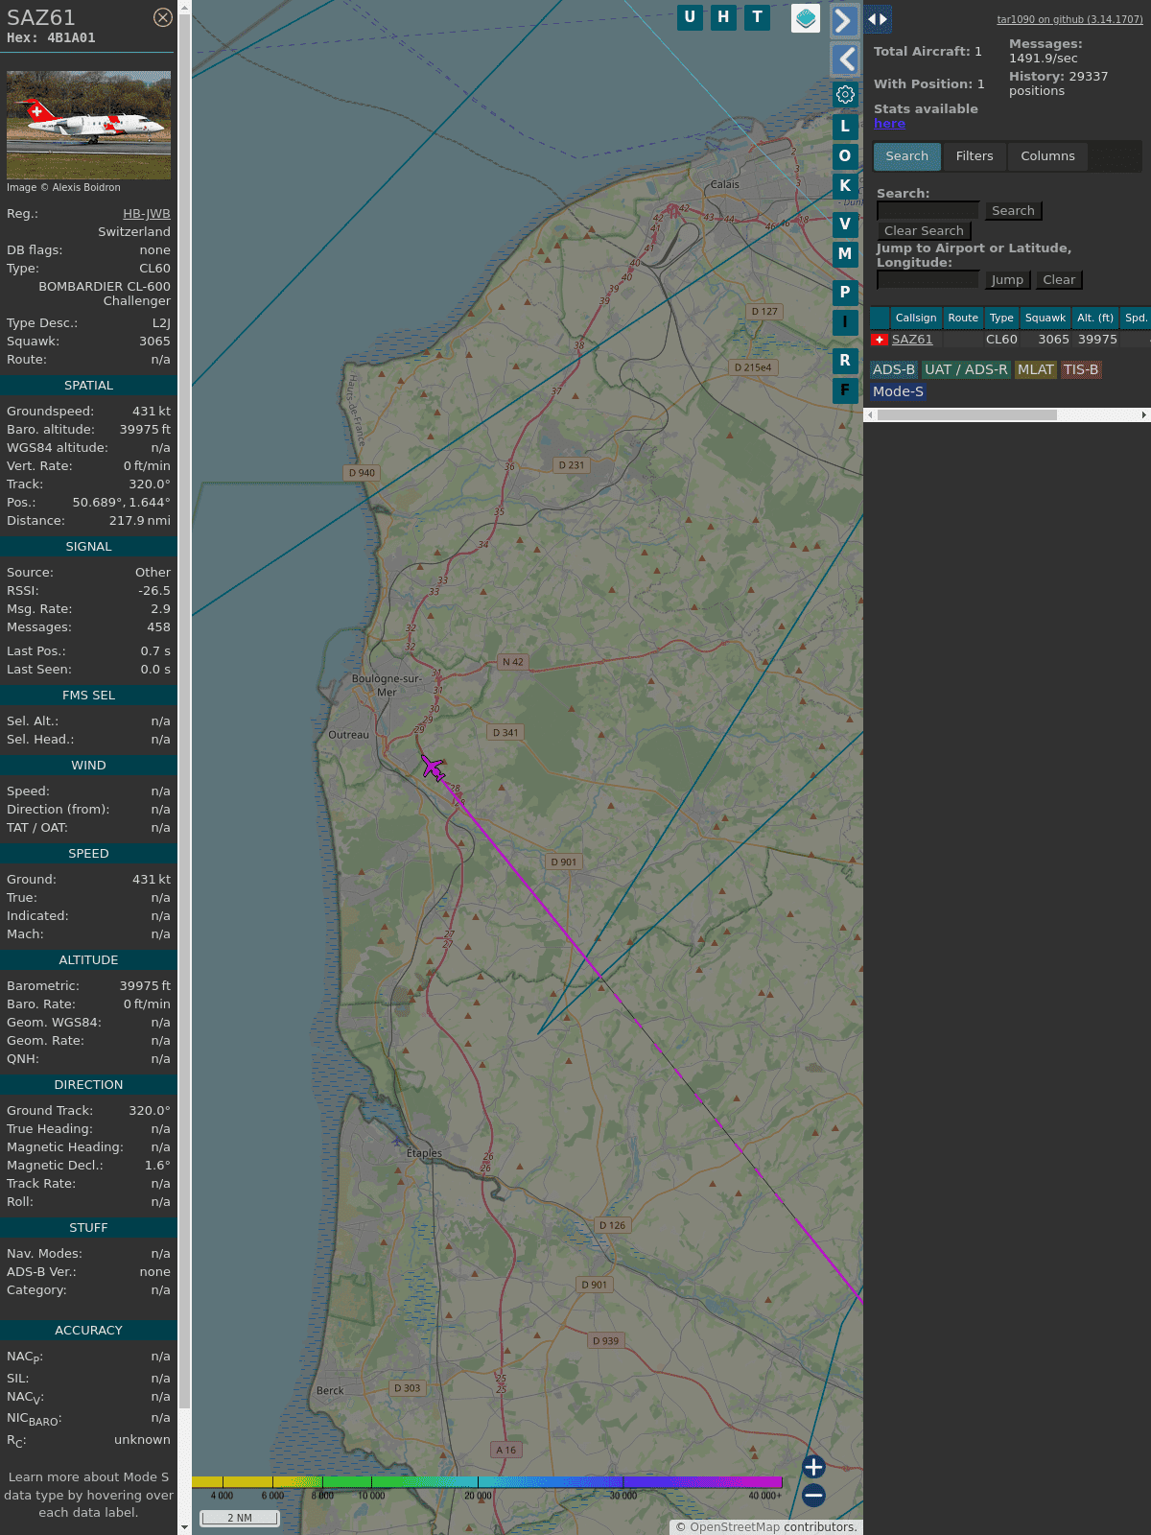Viewport: 1151px width, 1535px height.
Task: Click the sidebar width toggle arrows icon
Action: [x=877, y=19]
